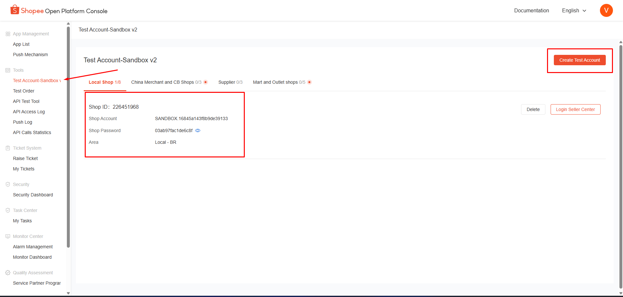This screenshot has width=623, height=297.
Task: Reveal shop password with eye icon
Action: [x=198, y=130]
